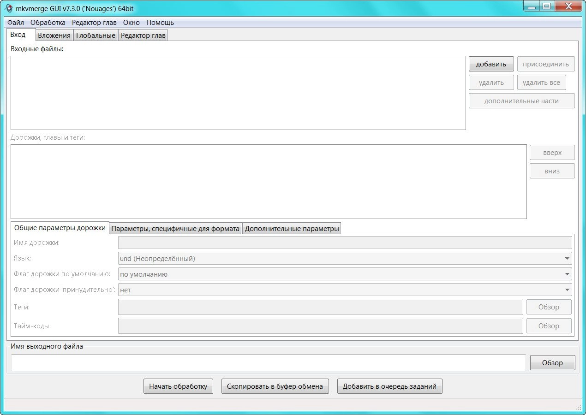
Task: Select the Дополнительные параметры tab
Action: click(x=292, y=229)
